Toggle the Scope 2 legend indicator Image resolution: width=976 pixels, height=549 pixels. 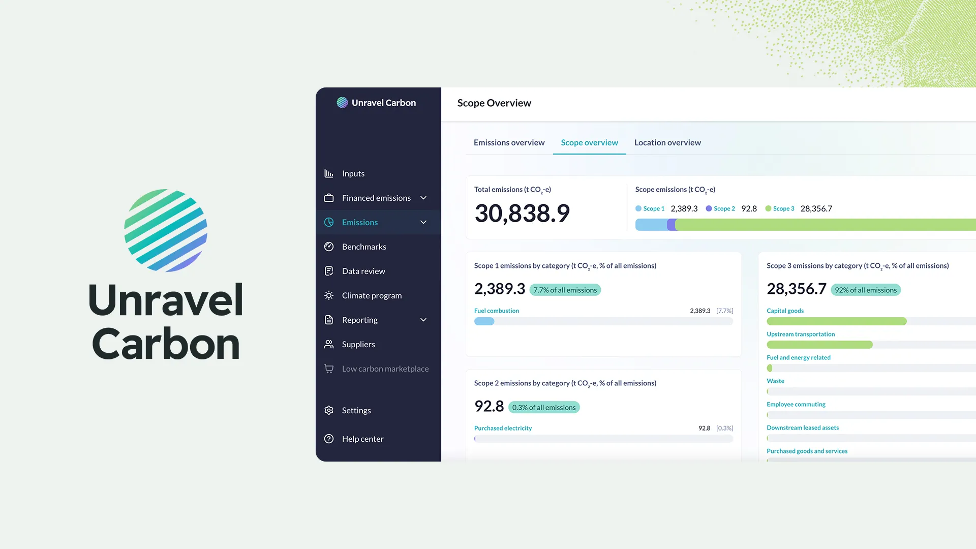709,208
